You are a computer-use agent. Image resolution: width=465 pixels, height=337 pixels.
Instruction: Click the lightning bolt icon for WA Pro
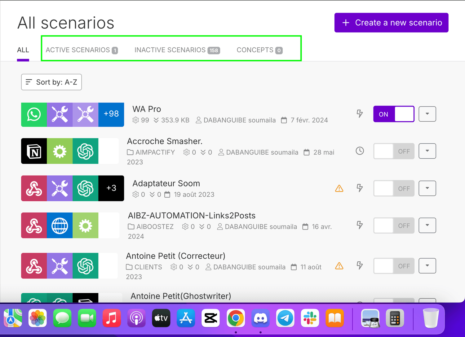pos(360,114)
